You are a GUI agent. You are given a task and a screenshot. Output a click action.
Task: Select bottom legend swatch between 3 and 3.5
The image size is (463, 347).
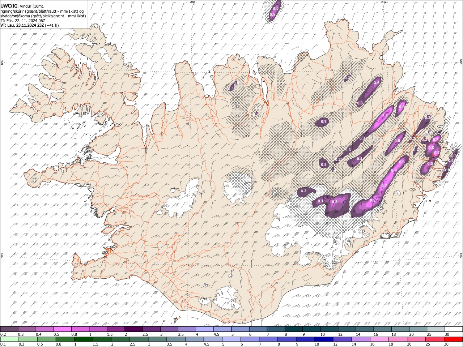click(157, 339)
